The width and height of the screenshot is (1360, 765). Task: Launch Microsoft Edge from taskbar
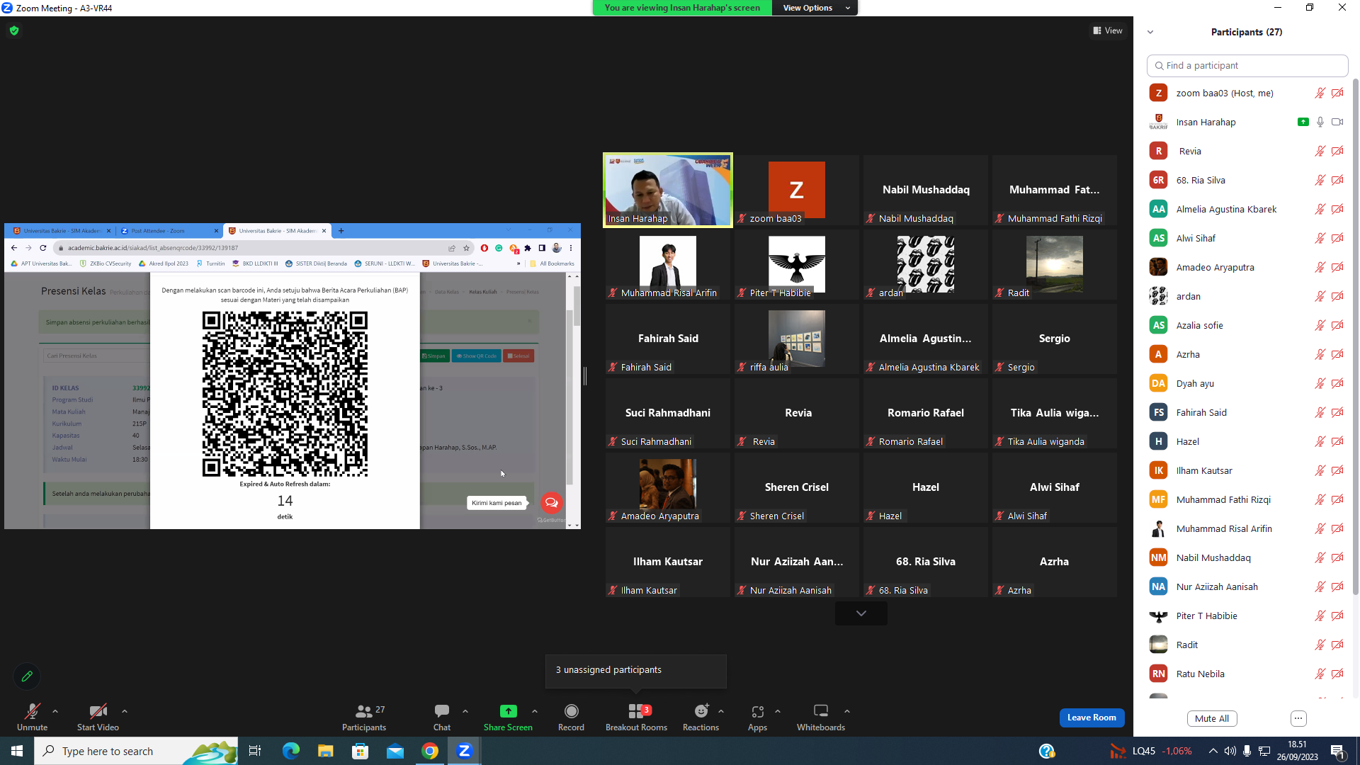290,751
